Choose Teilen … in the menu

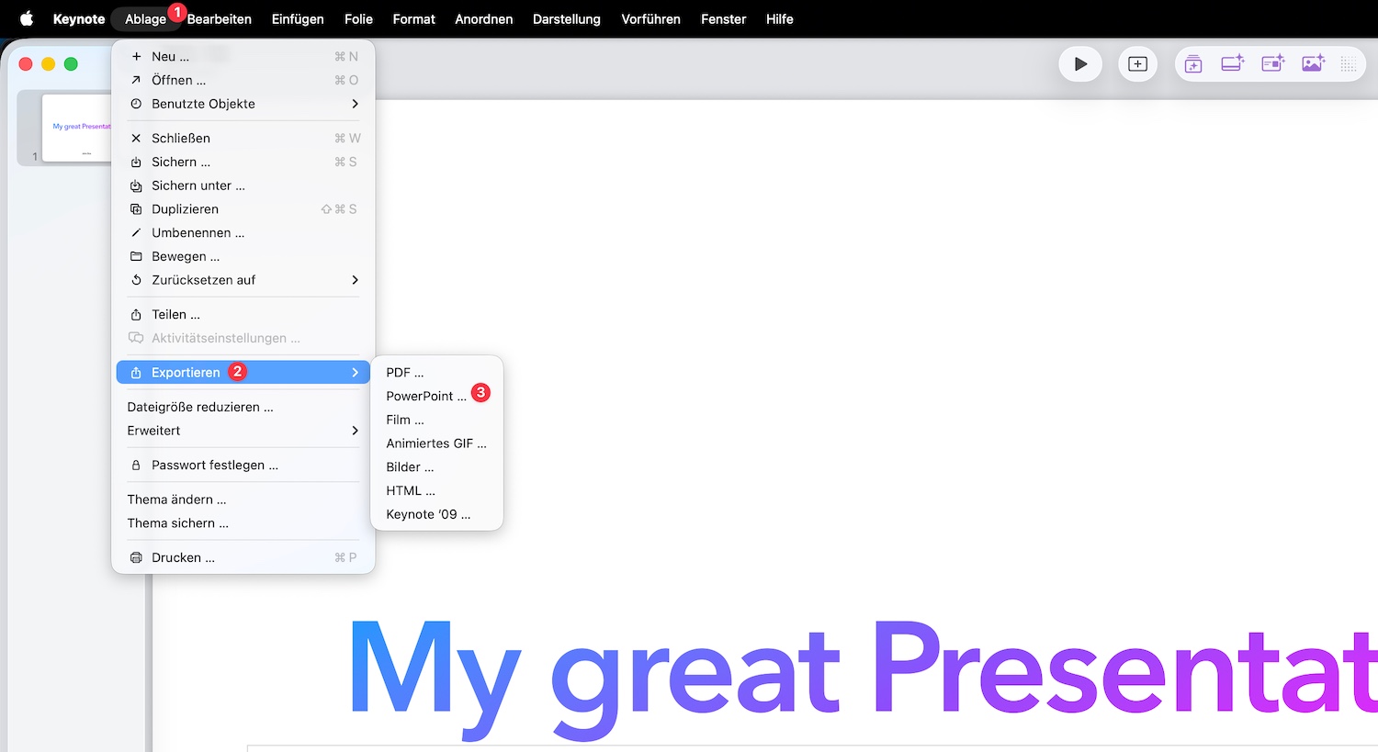[243, 314]
